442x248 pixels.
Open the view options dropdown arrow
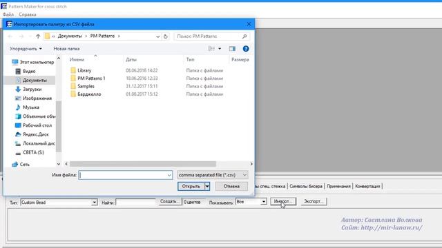pos(220,49)
